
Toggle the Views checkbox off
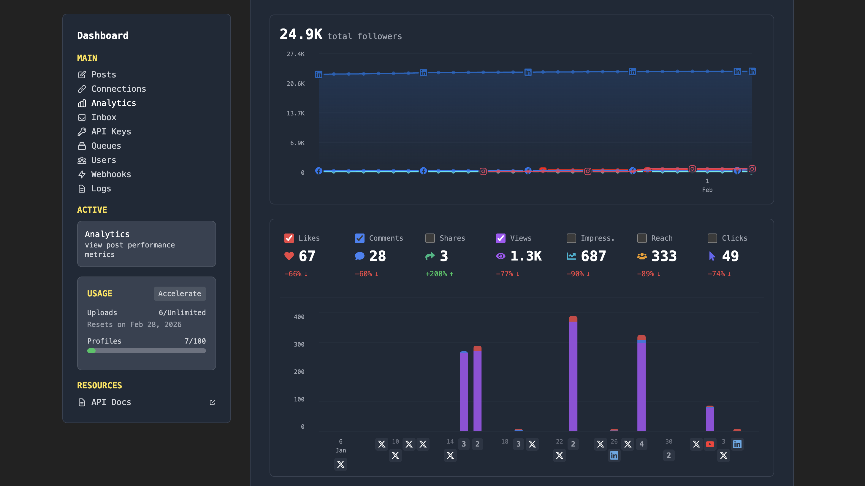click(x=500, y=238)
